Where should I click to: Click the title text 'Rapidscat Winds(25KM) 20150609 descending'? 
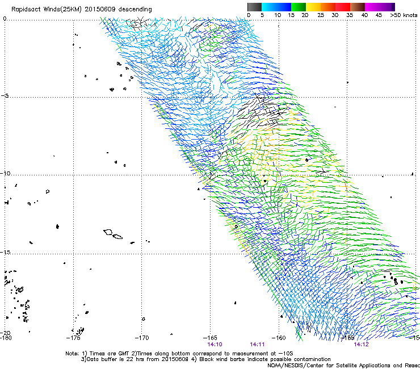click(81, 10)
